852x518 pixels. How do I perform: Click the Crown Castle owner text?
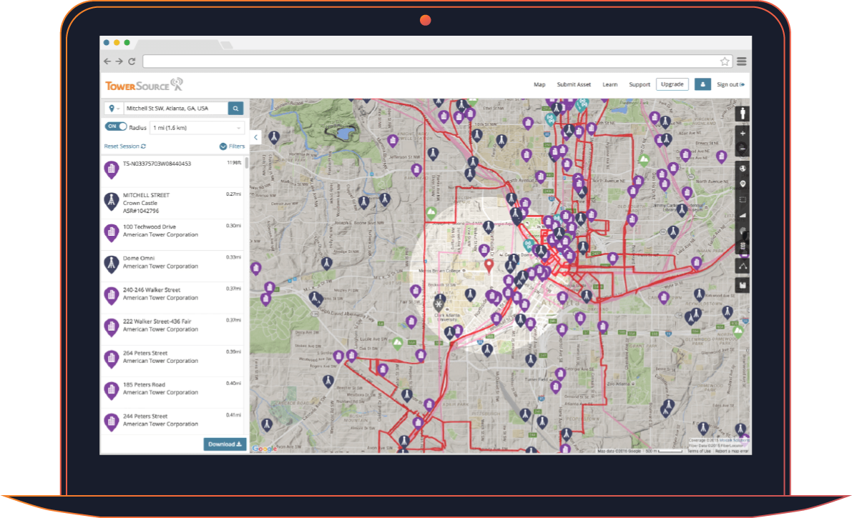pos(140,203)
